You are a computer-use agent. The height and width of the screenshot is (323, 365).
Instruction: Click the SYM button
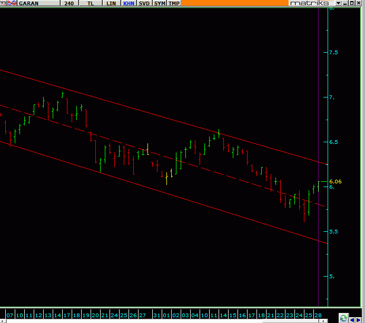coord(160,3)
